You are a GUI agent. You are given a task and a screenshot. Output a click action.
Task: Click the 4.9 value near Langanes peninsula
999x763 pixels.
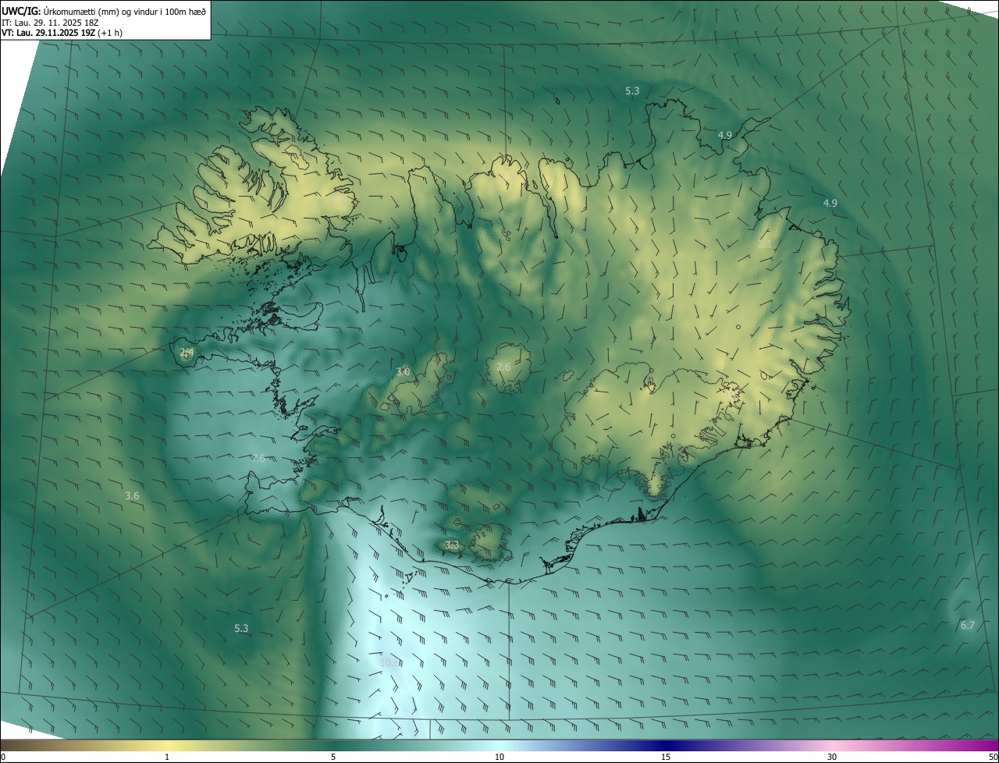pos(724,135)
